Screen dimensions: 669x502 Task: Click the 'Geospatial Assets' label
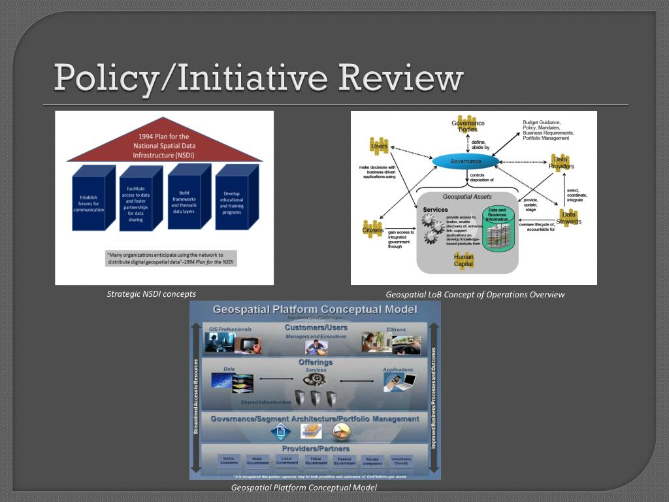(466, 197)
